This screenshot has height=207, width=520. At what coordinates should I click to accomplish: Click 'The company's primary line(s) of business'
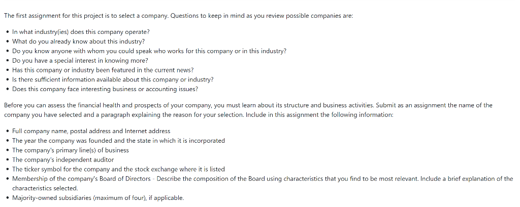point(71,150)
